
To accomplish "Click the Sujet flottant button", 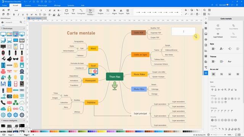I will pos(218,35).
